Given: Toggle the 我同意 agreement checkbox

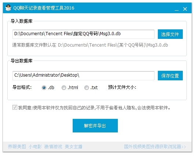Looking at the screenshot, I should click(x=15, y=107).
